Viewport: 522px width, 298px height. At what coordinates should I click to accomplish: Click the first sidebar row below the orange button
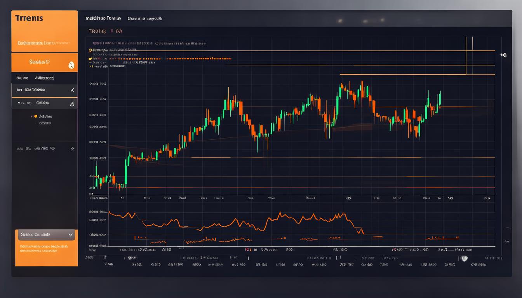[44, 78]
